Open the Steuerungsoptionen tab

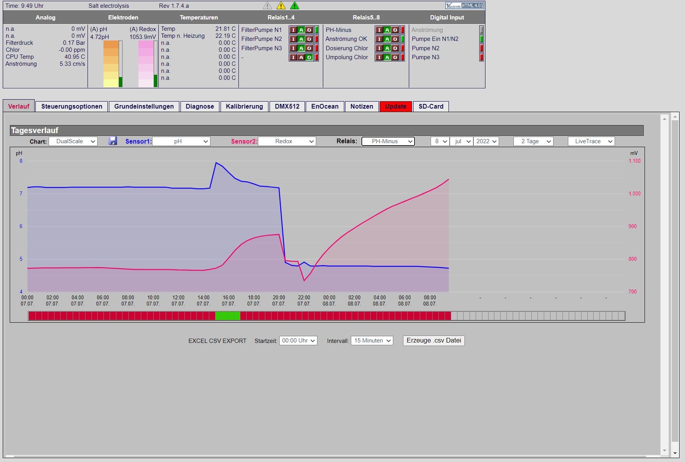pos(72,106)
